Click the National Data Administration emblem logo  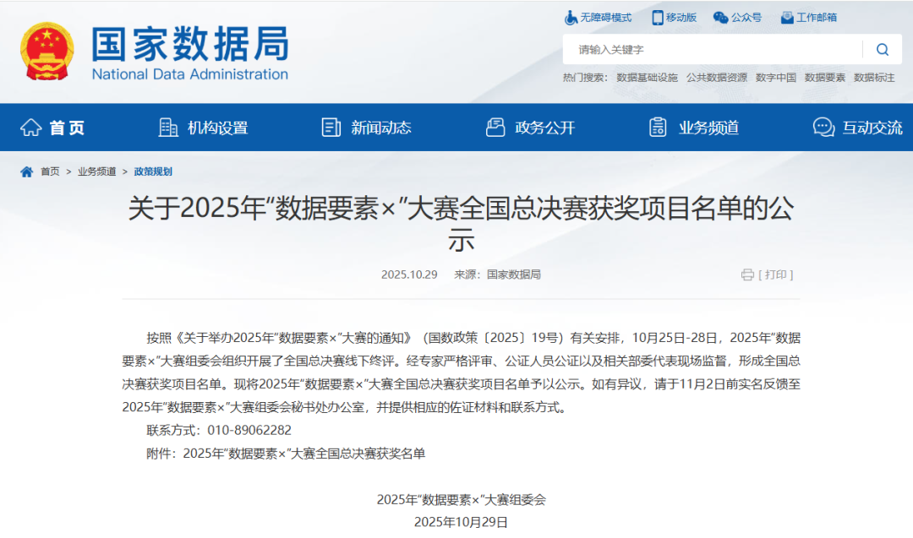point(47,52)
